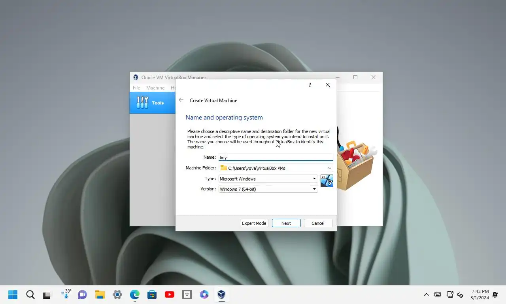Click the network display tray icon

pyautogui.click(x=450, y=294)
